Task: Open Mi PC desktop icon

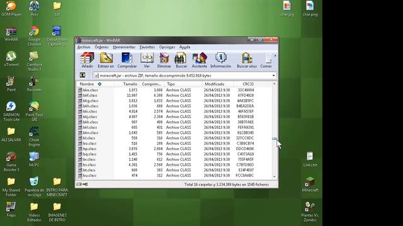Action: [x=34, y=159]
